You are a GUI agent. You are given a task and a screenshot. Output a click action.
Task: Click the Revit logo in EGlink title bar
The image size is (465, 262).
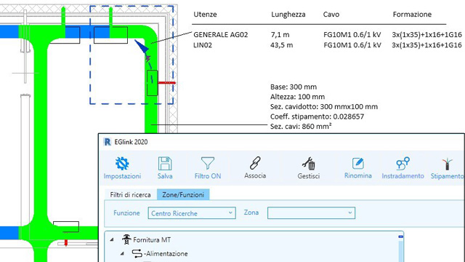coord(108,142)
